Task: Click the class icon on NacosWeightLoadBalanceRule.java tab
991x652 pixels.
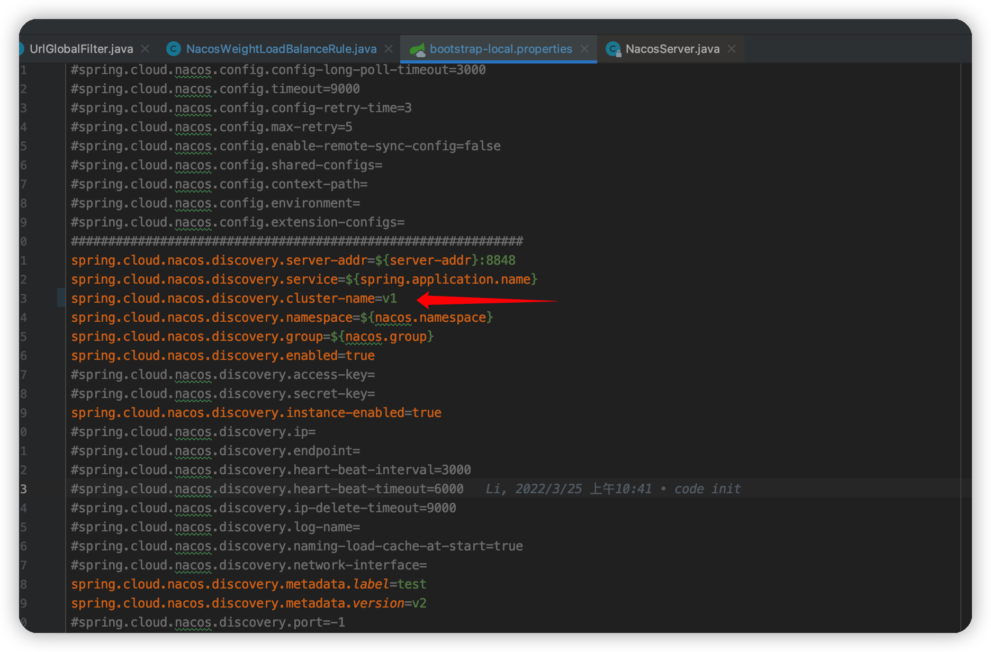Action: 173,49
